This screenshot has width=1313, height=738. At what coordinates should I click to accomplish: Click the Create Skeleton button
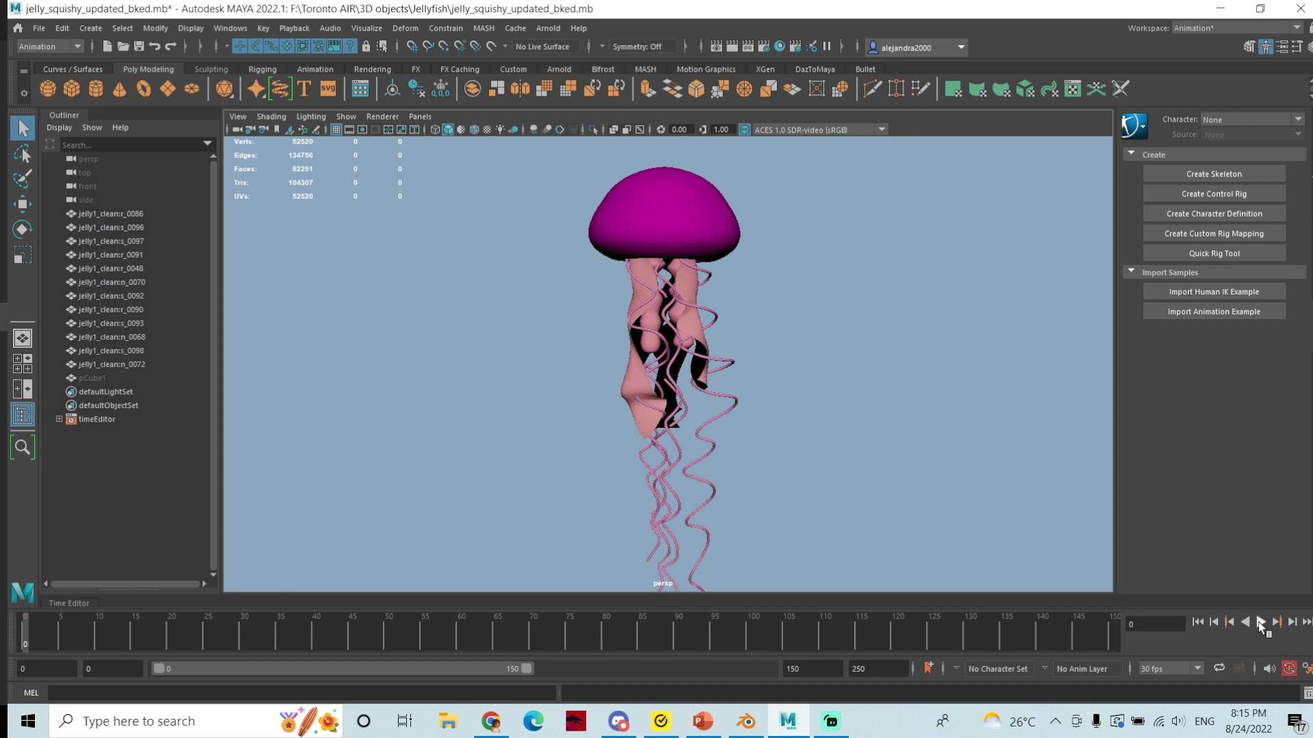pos(1214,174)
